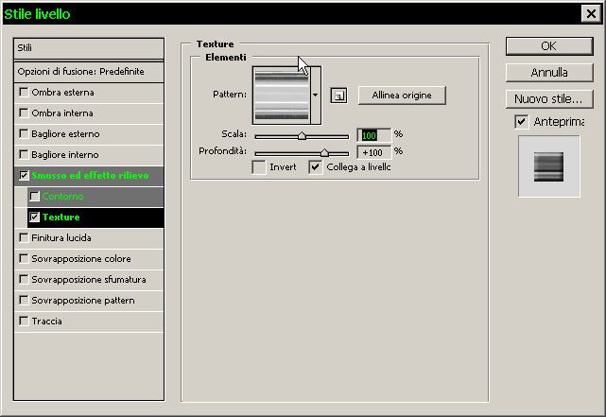The image size is (606, 417).
Task: Select Smusso ed effetto rilievo item
Action: 89,176
